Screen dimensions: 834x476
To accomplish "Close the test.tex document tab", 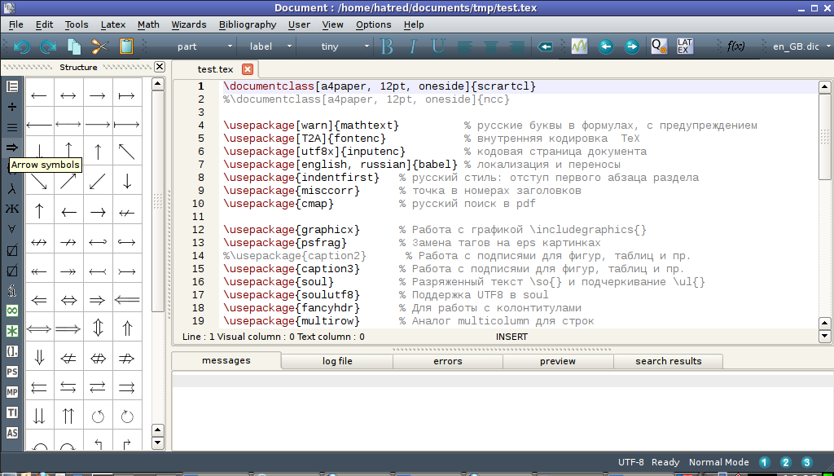I will pos(248,69).
